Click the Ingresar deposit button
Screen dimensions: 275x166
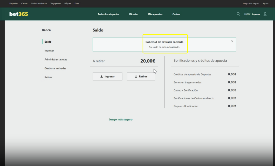(x=107, y=76)
